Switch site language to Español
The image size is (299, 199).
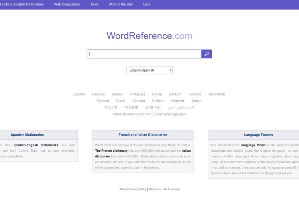[79, 94]
